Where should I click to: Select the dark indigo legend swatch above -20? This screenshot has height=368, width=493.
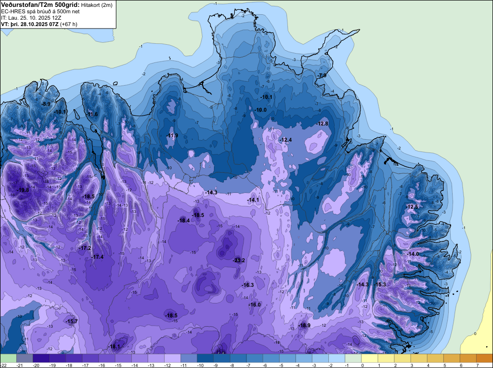(41, 358)
